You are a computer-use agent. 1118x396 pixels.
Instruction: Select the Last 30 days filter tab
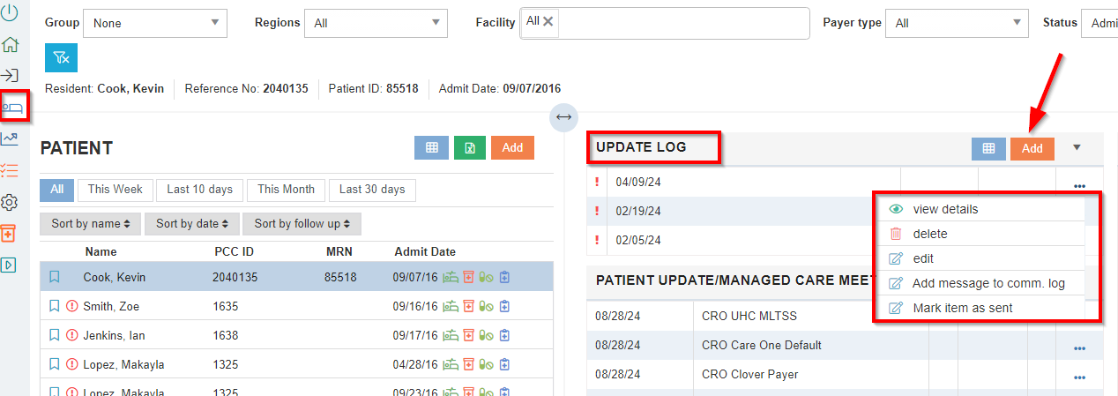click(x=372, y=190)
